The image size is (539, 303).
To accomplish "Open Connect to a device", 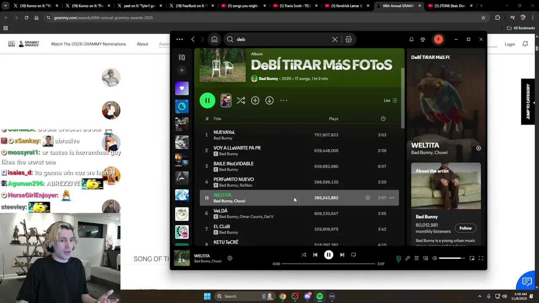I will (426, 258).
